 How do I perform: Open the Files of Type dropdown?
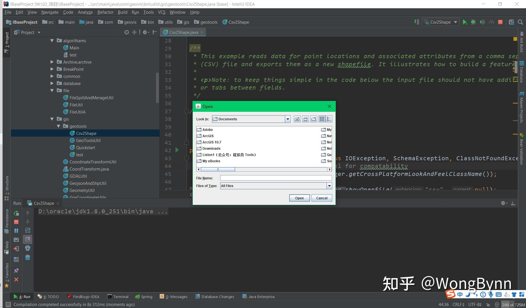[x=329, y=186]
